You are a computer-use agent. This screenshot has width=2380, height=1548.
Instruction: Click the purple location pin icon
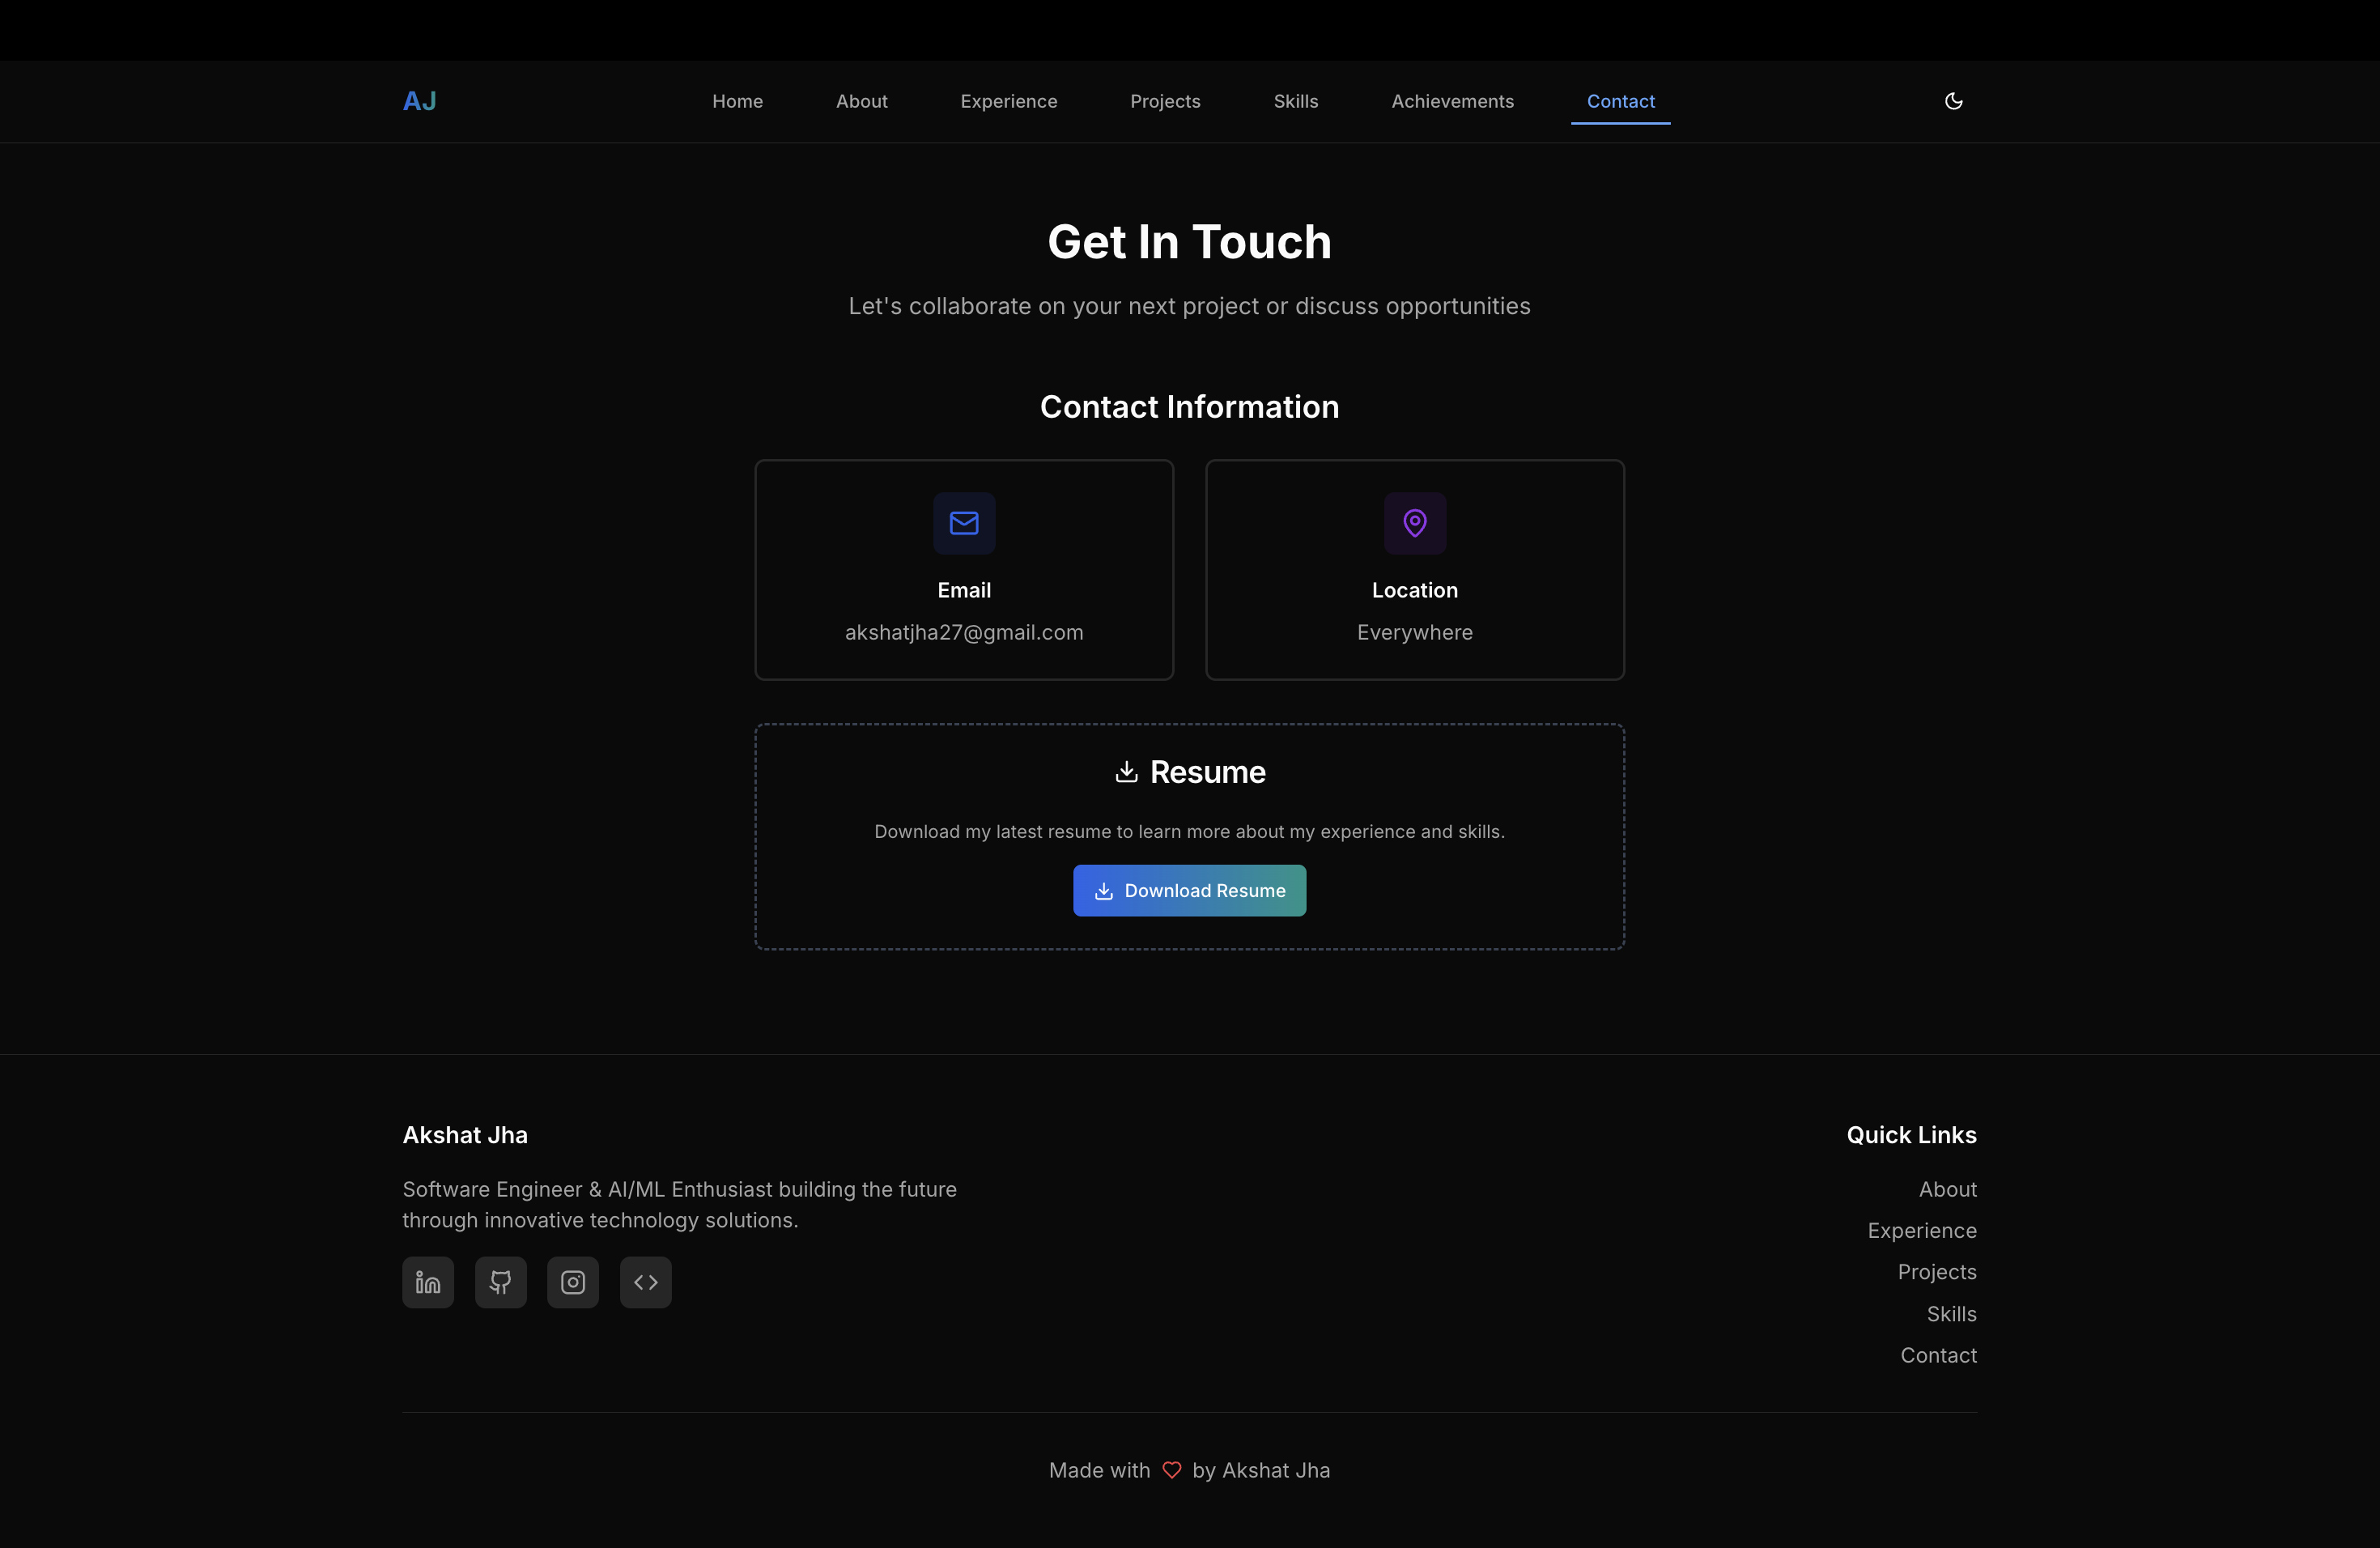[x=1414, y=523]
